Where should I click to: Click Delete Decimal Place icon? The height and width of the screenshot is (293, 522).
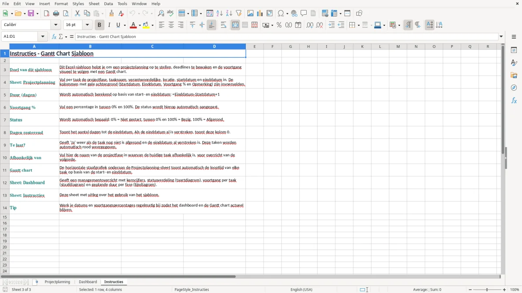(320, 25)
